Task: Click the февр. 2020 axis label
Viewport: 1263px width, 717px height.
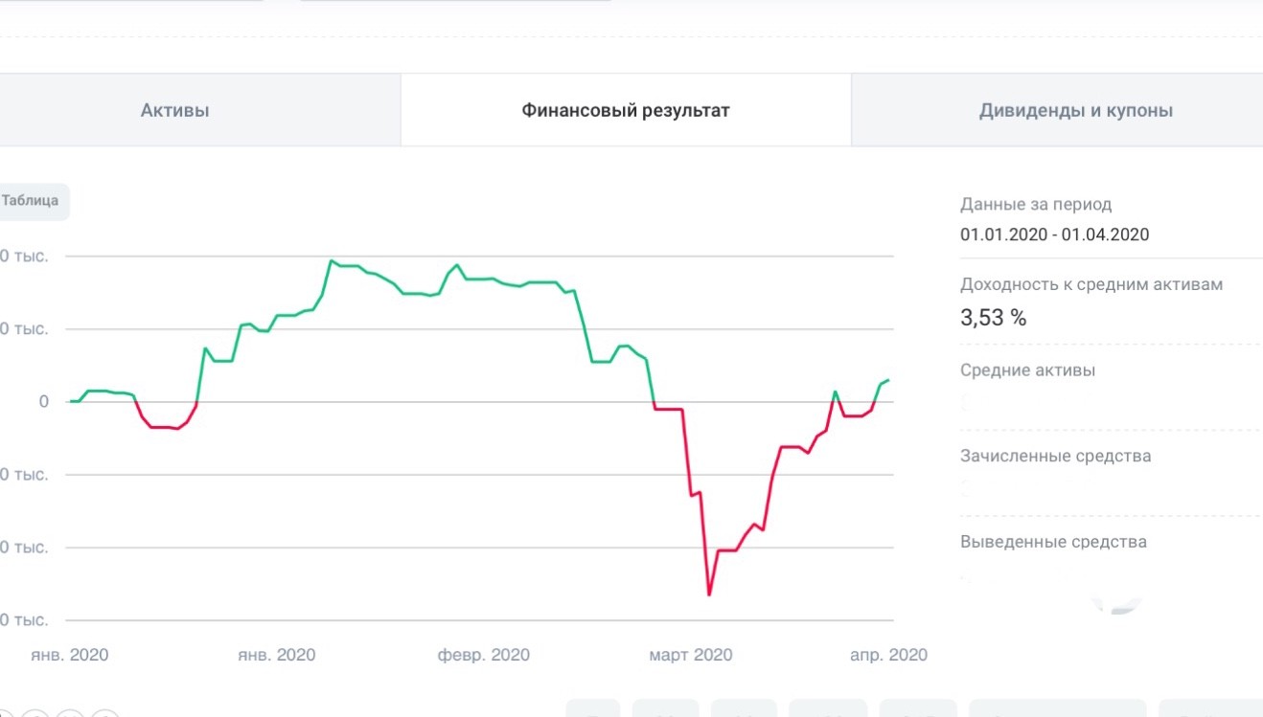Action: click(483, 656)
